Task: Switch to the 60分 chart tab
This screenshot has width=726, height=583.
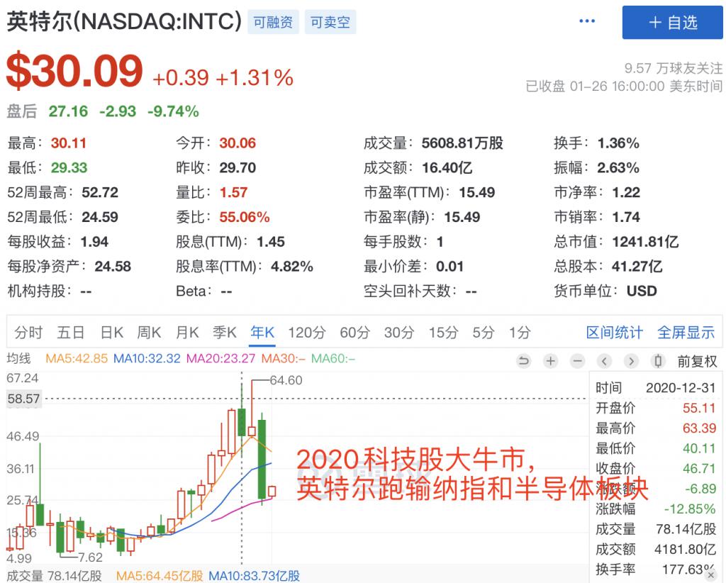Action: pyautogui.click(x=355, y=333)
